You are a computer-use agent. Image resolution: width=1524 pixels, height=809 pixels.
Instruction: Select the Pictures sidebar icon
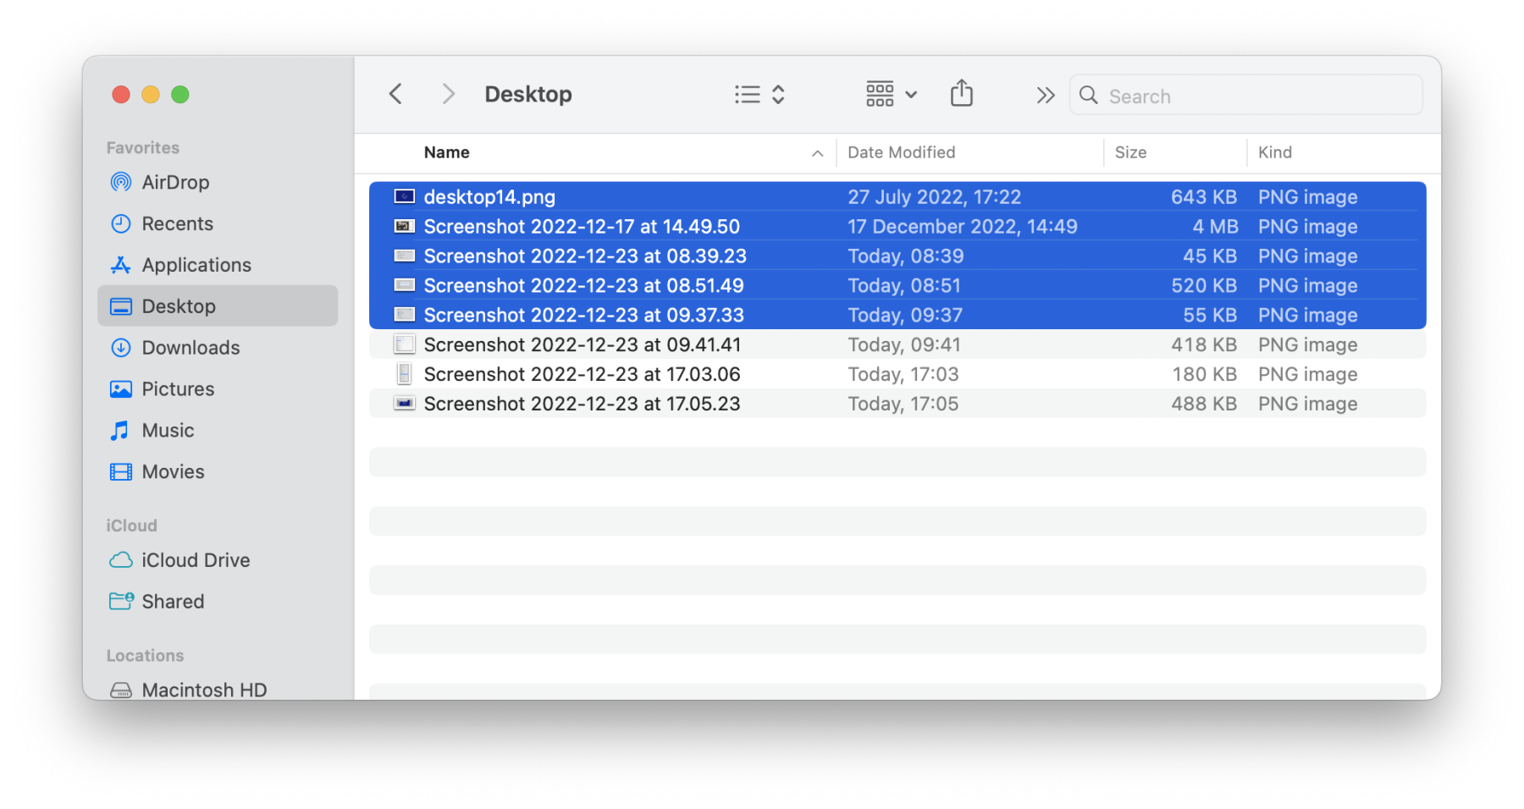tap(121, 388)
